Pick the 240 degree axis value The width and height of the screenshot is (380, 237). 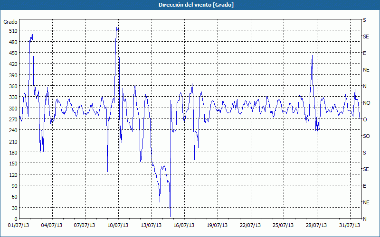[x=13, y=130]
